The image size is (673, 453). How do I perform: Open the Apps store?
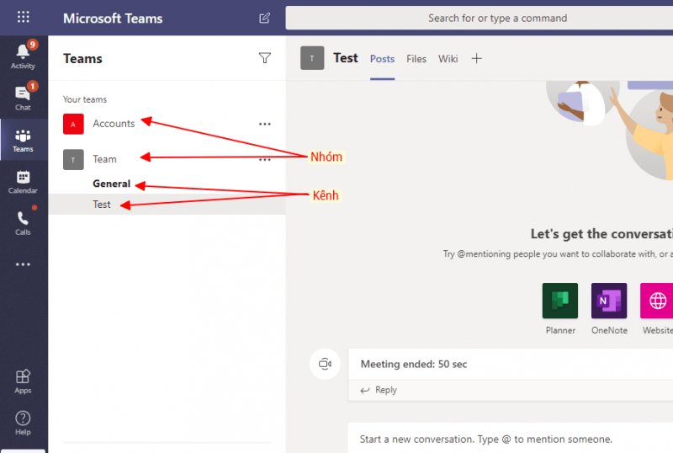(24, 381)
